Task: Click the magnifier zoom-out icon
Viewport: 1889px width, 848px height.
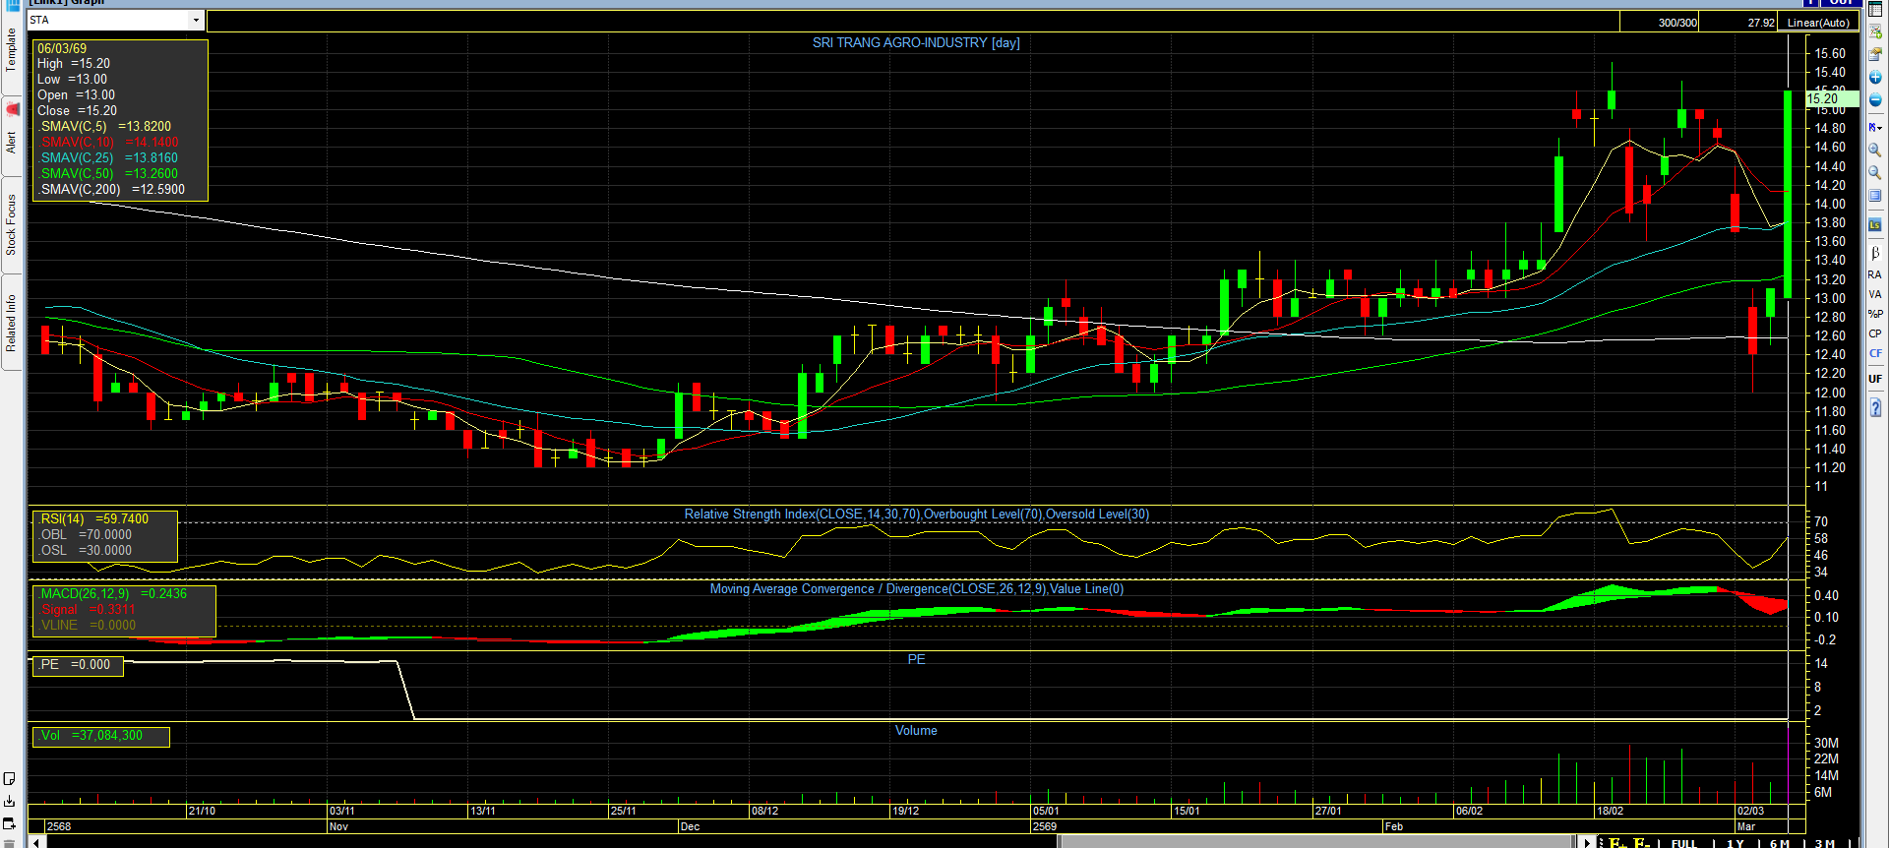Action: 1875,173
